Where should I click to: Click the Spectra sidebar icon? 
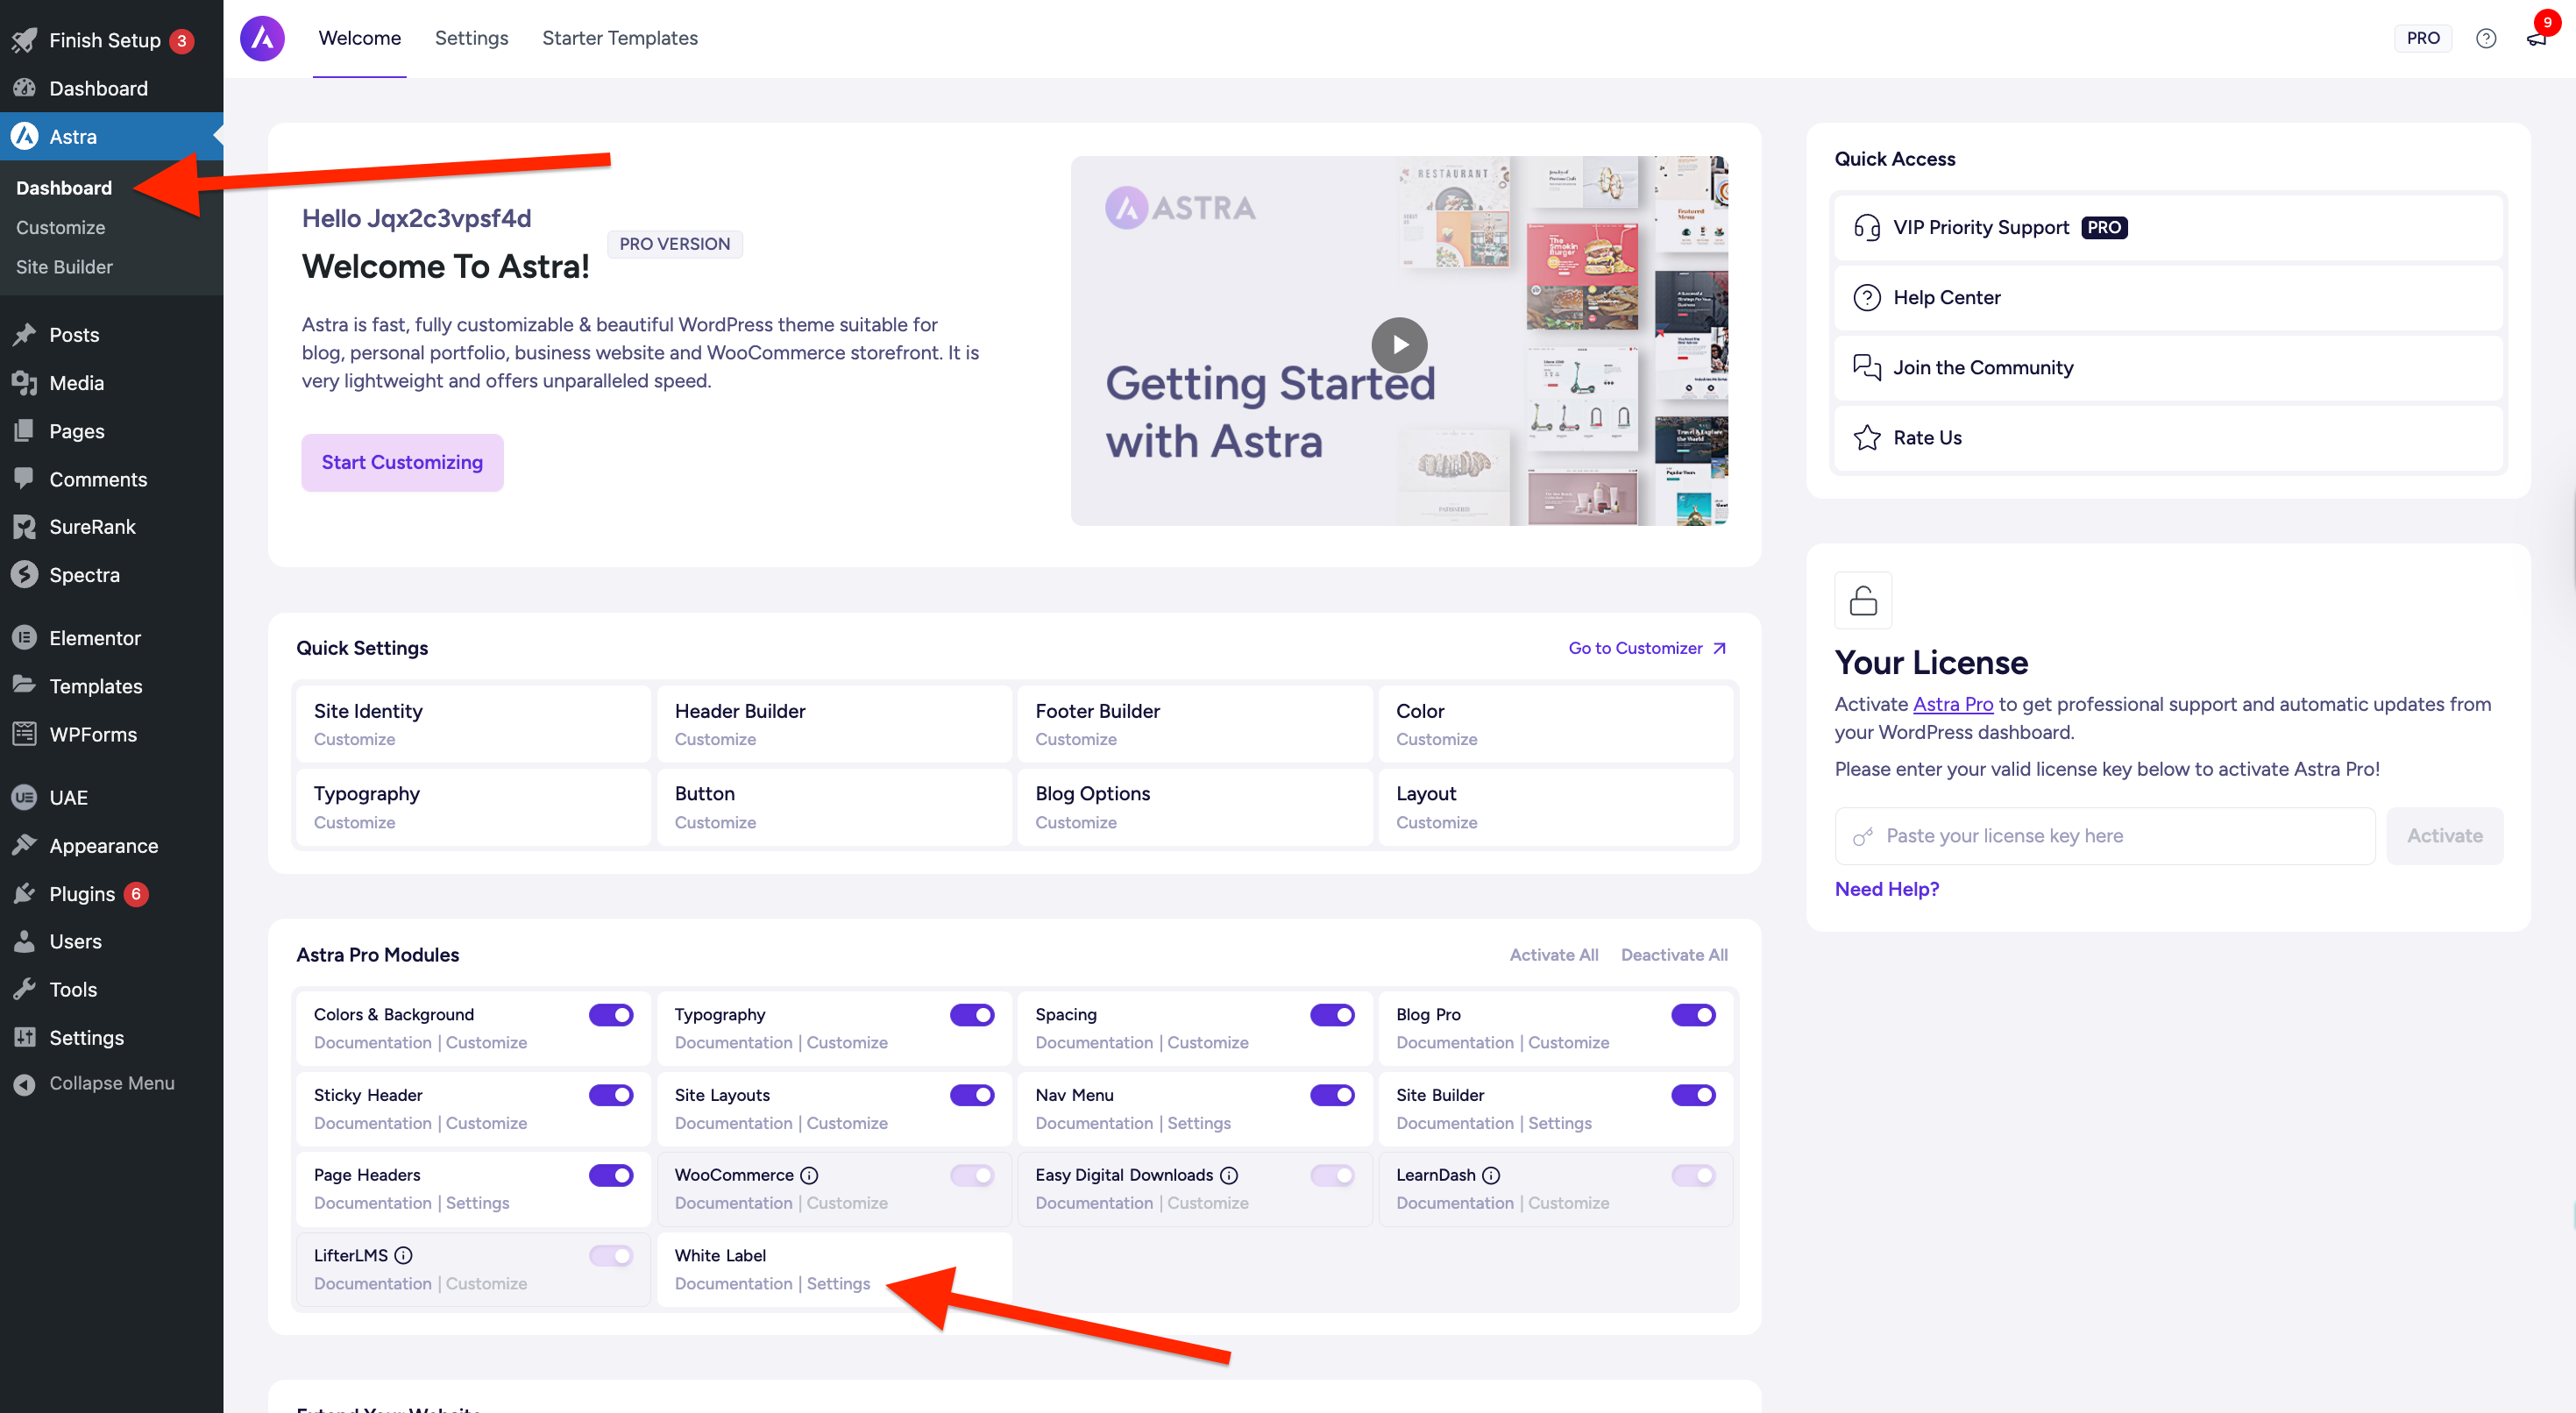(24, 575)
